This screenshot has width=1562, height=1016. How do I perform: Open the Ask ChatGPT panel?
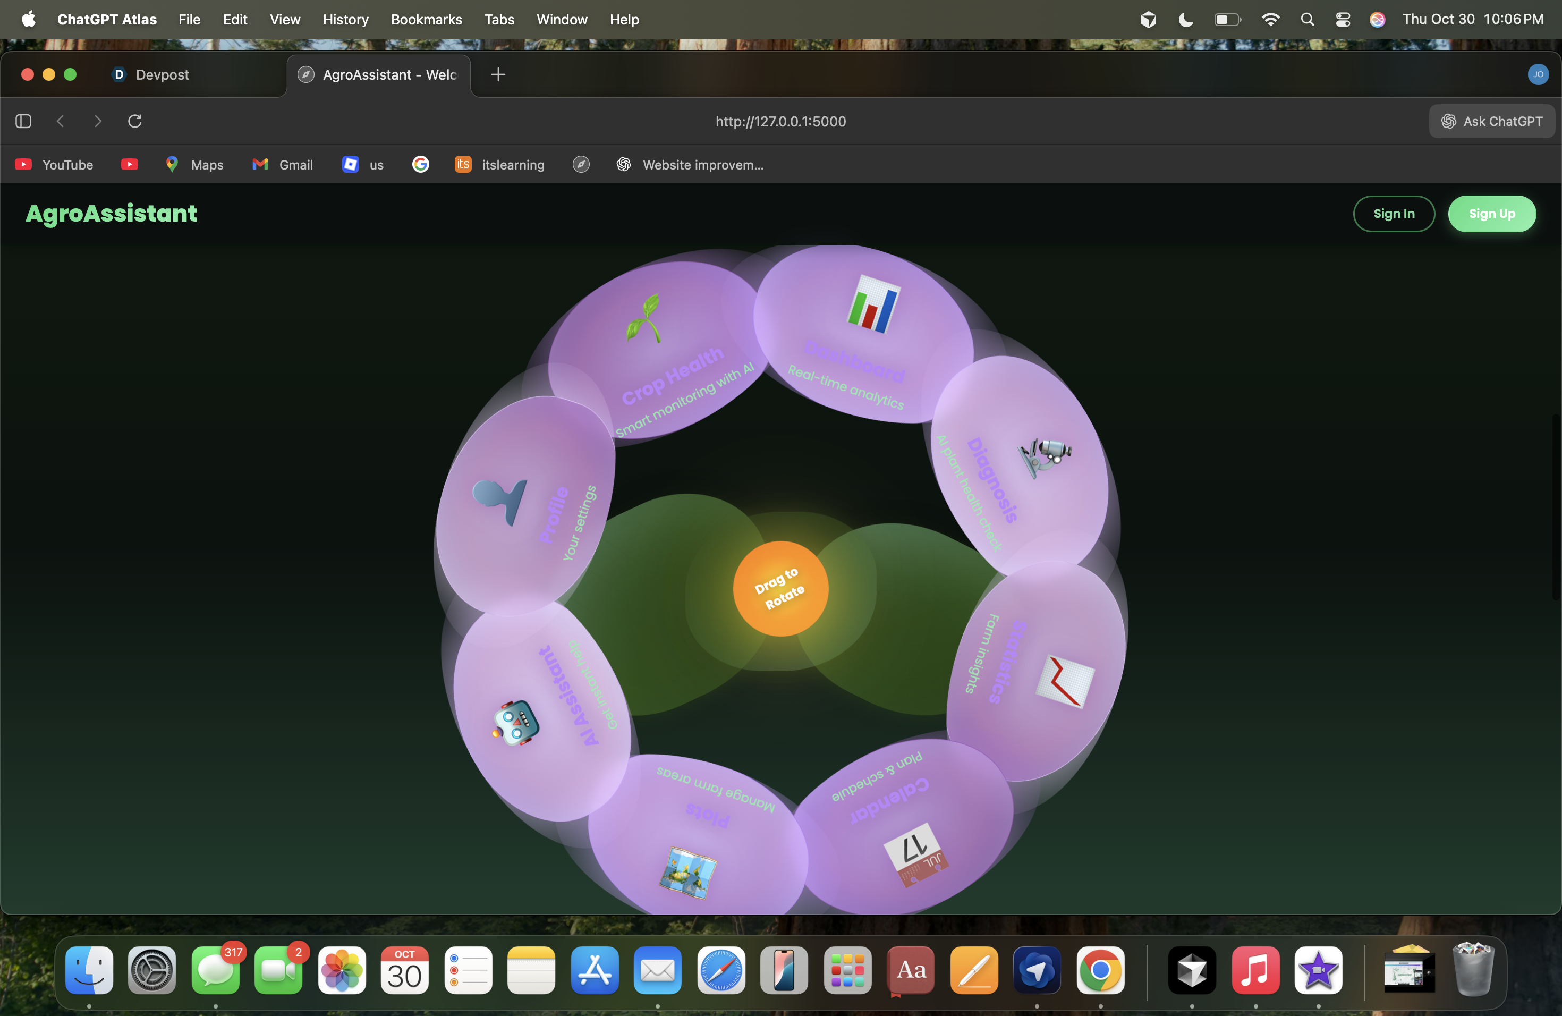pos(1491,122)
